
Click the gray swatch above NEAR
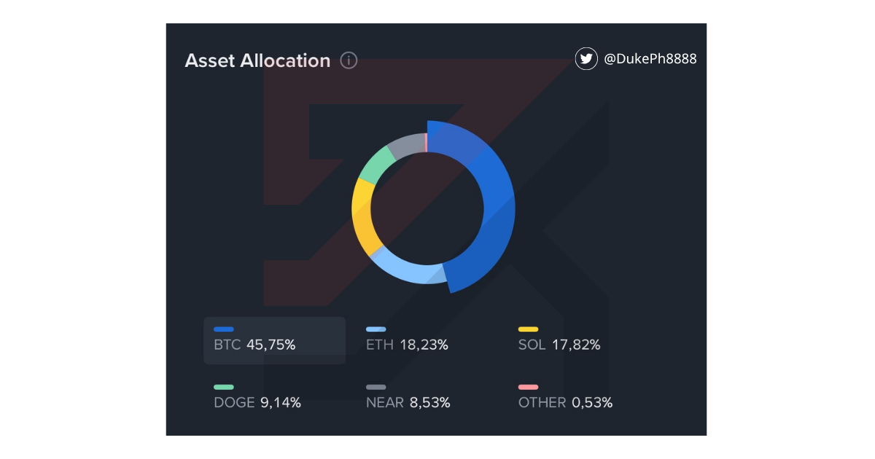(376, 387)
